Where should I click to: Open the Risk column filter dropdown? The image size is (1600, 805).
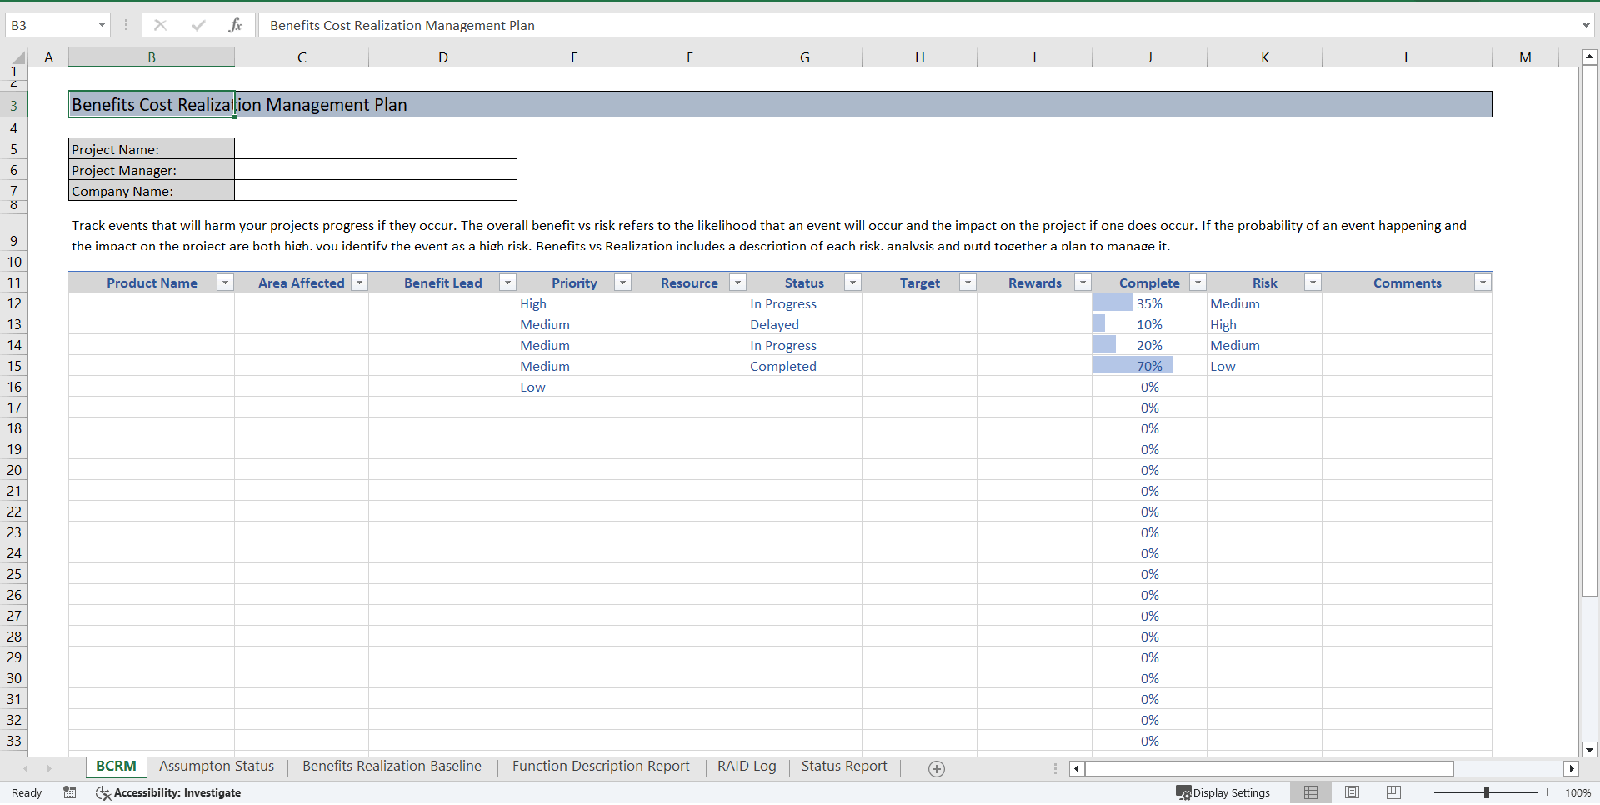coord(1312,282)
